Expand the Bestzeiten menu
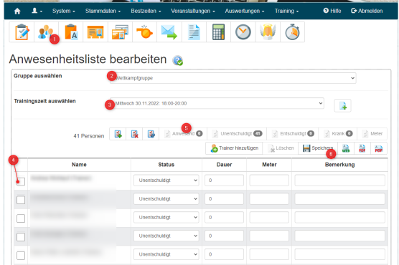 tap(146, 11)
